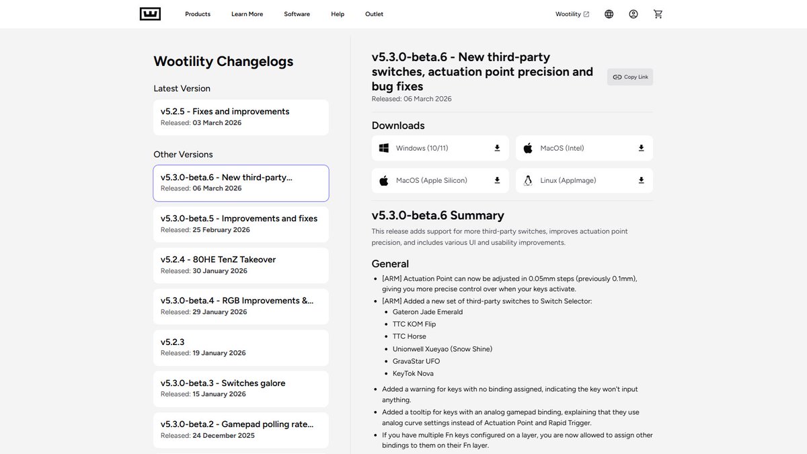Open the Products menu
Screen dimensions: 807x454
[x=198, y=14]
